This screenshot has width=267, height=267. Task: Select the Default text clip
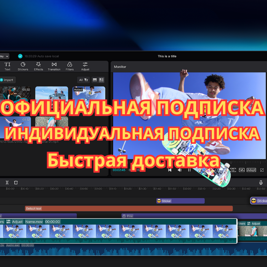point(129,208)
